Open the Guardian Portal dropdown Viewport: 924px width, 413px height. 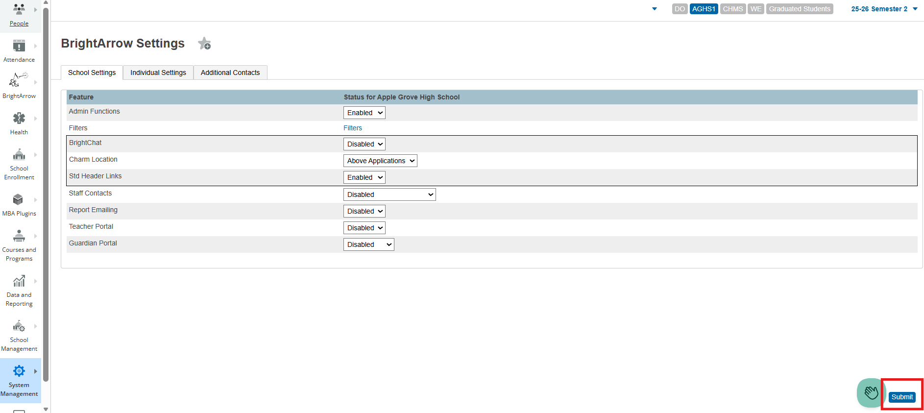[x=368, y=244]
